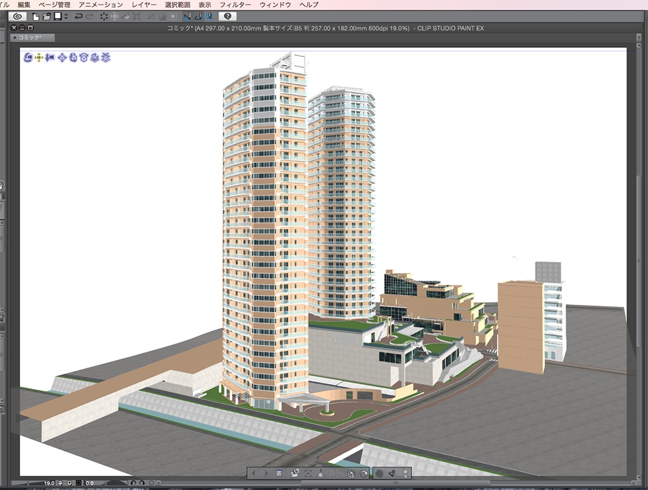Open help via question mark button
The height and width of the screenshot is (490, 648).
click(x=227, y=16)
